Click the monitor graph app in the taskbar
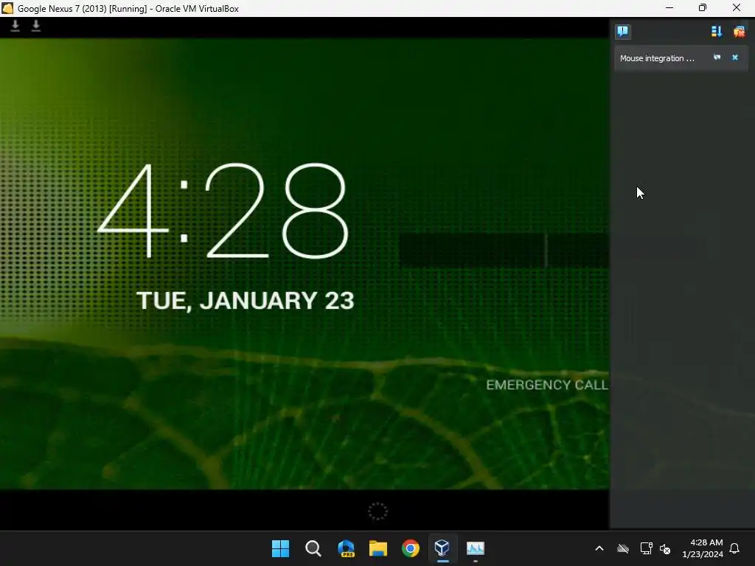Screen dimensions: 755x566 476,548
